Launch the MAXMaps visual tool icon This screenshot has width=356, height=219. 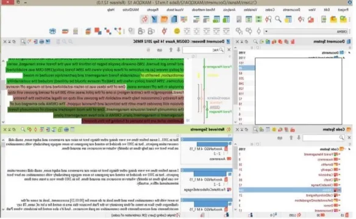[118, 31]
